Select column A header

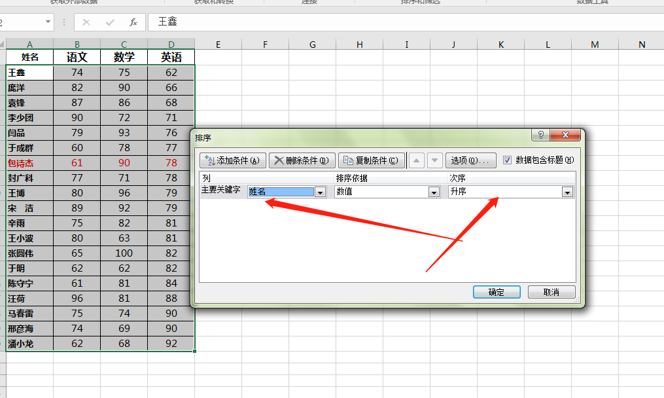[29, 44]
